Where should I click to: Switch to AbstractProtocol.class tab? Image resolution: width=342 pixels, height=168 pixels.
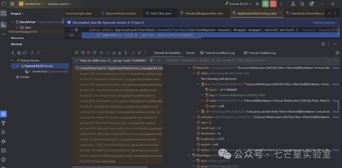(x=119, y=14)
